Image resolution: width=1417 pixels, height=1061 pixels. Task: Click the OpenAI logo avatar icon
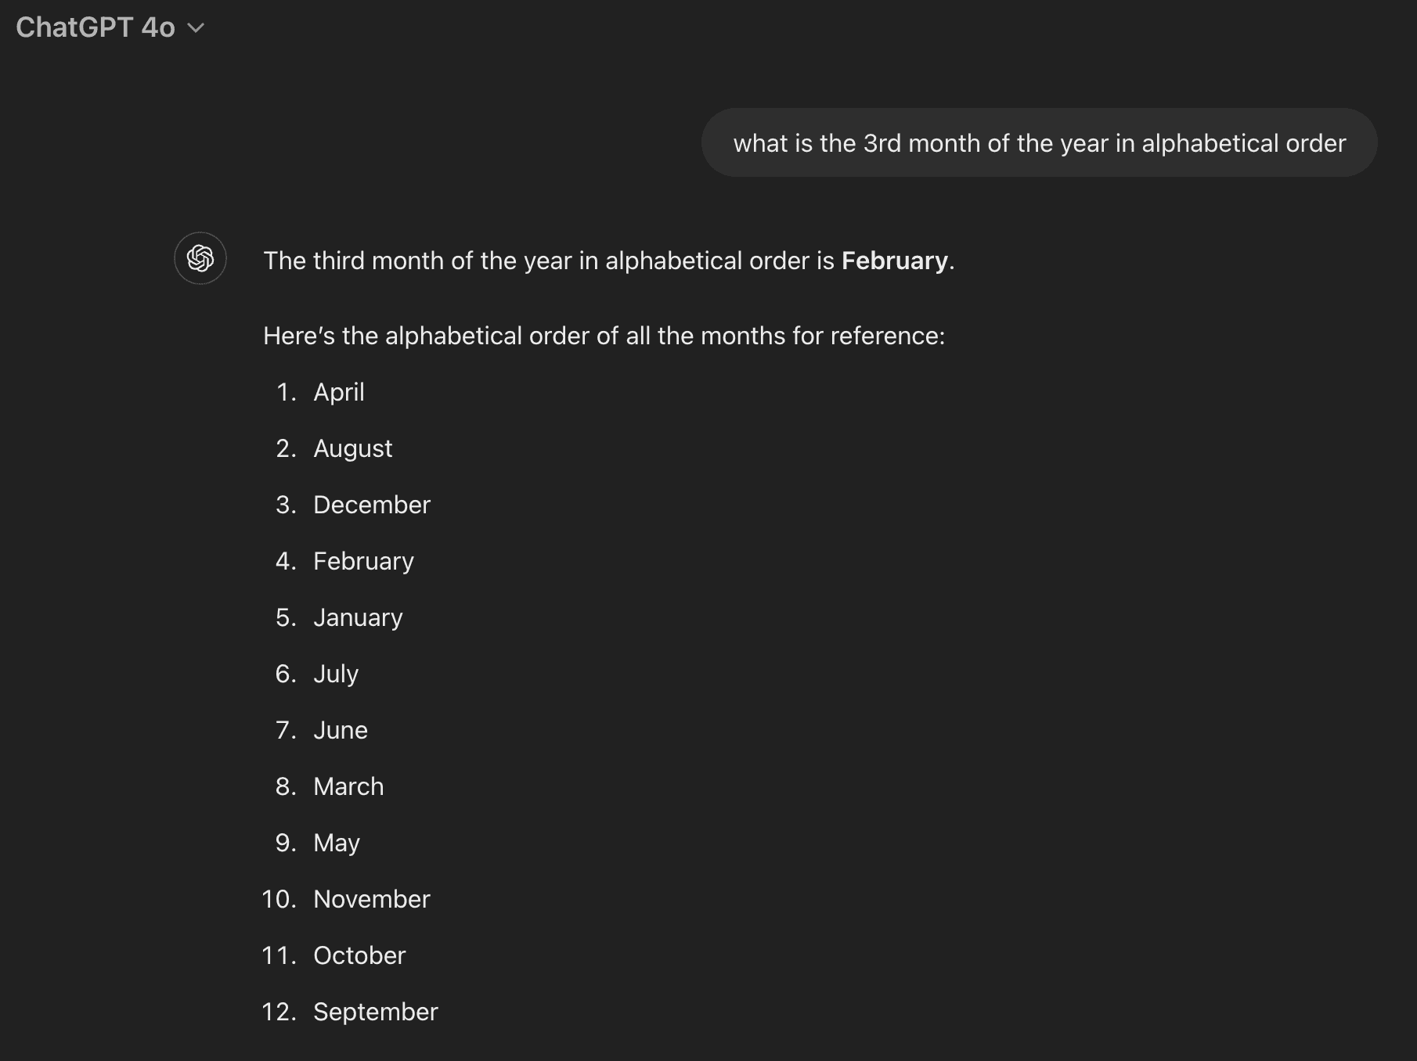[x=200, y=258]
